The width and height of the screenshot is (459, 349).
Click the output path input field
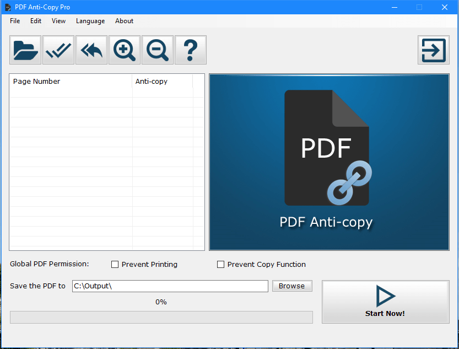click(170, 286)
